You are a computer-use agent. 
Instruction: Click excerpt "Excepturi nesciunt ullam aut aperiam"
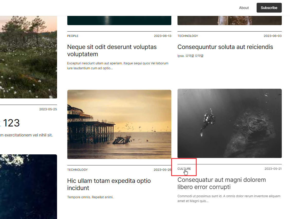(118, 66)
